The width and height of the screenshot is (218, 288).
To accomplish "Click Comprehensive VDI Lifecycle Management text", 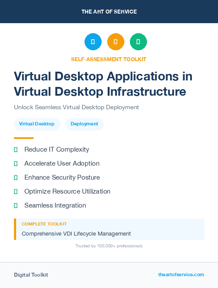I will pyautogui.click(x=76, y=234).
